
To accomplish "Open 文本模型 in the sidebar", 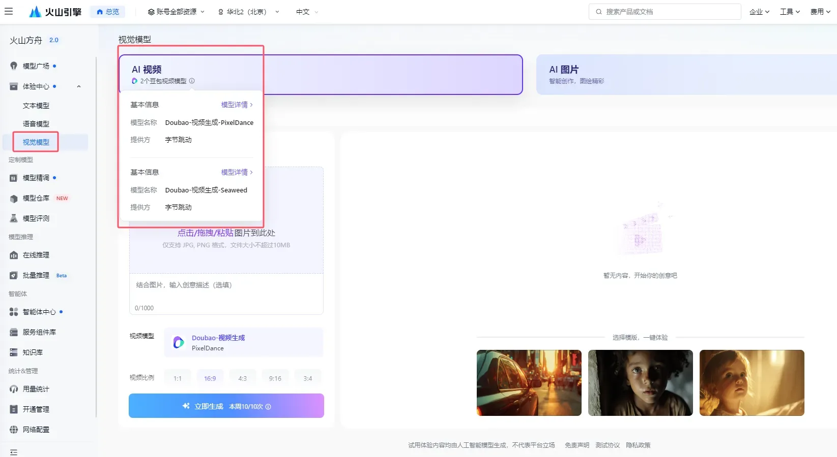I will (36, 106).
